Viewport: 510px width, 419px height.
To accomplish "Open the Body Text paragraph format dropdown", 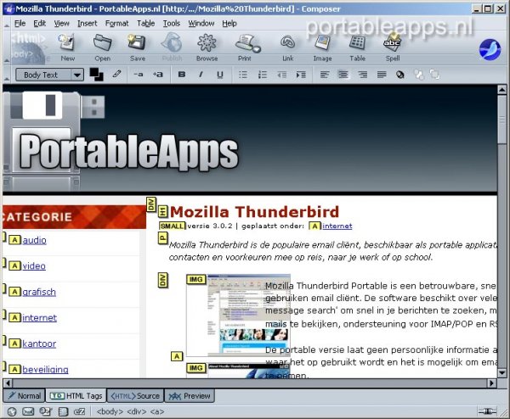I will (x=50, y=75).
